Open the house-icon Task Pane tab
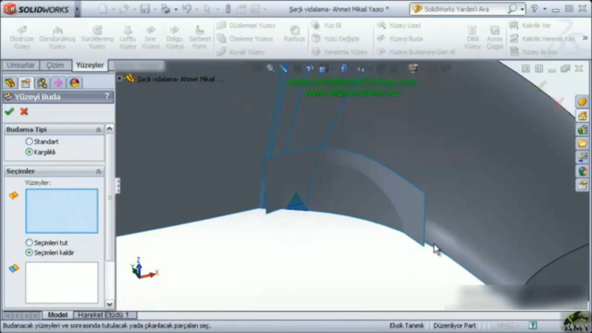This screenshot has height=333, width=592. click(x=582, y=116)
